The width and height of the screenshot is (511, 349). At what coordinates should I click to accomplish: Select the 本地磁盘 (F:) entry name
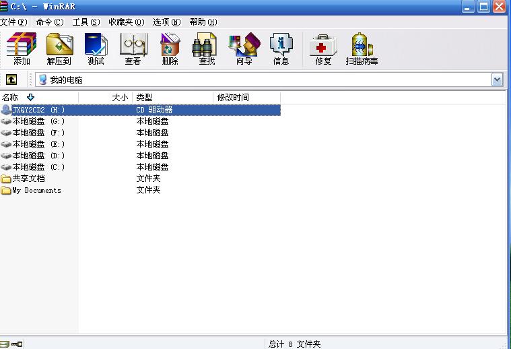(38, 133)
